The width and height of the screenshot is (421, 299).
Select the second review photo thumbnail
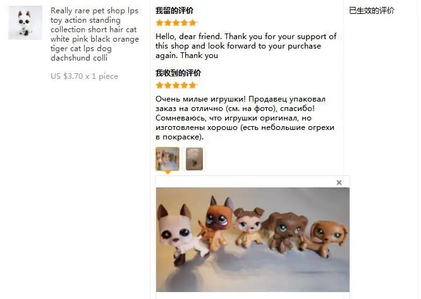pos(194,158)
